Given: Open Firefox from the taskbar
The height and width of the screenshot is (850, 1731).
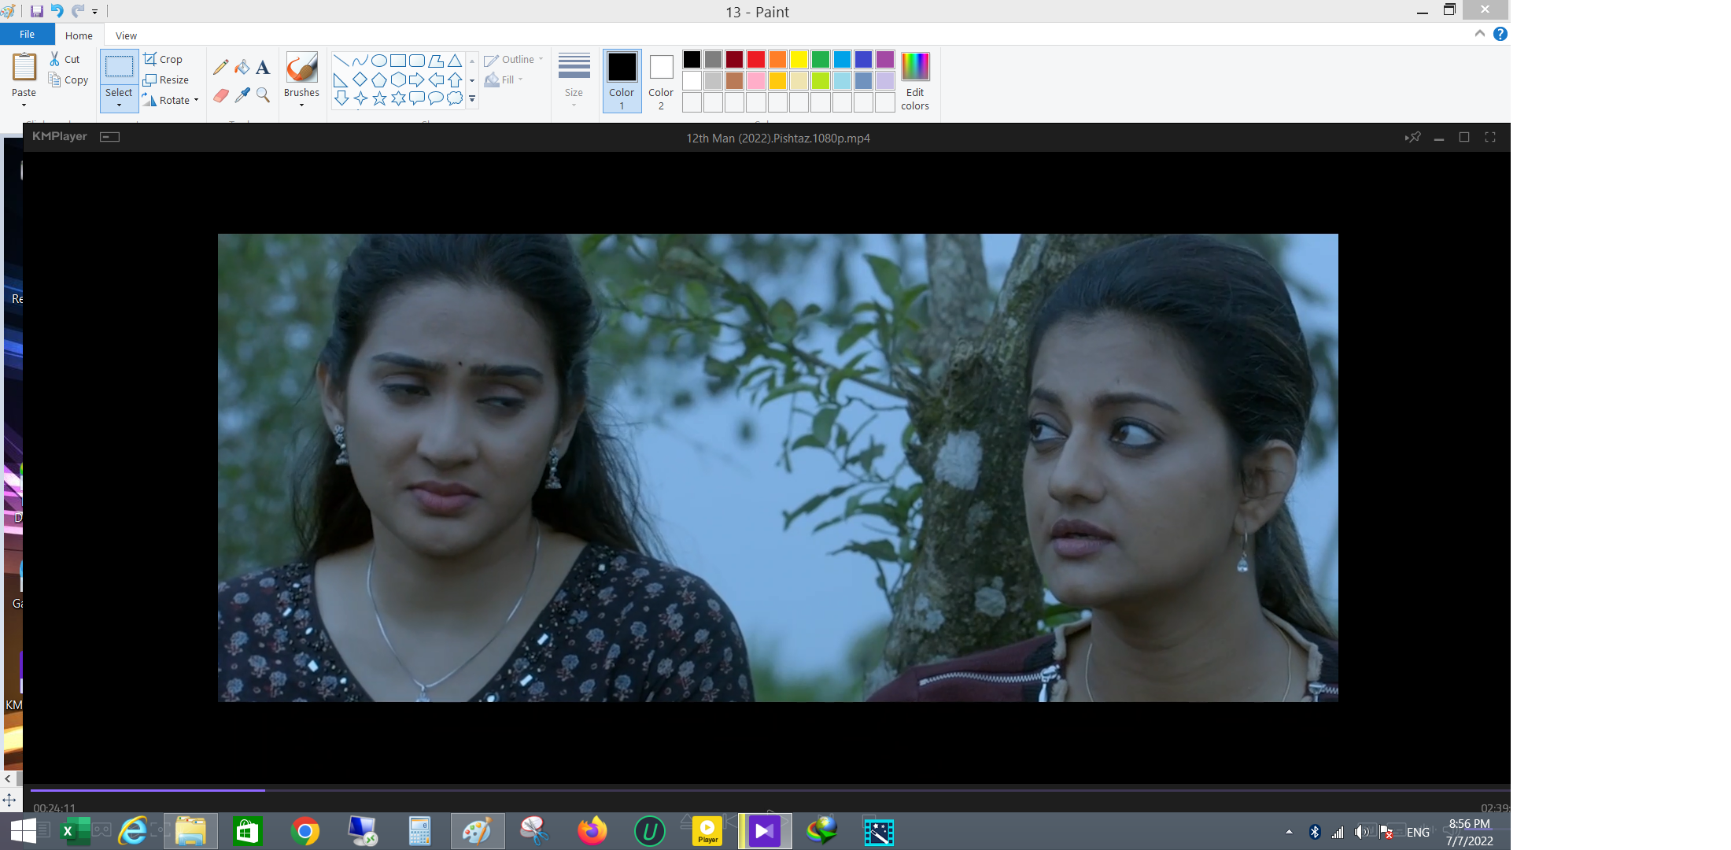Looking at the screenshot, I should click(x=592, y=831).
